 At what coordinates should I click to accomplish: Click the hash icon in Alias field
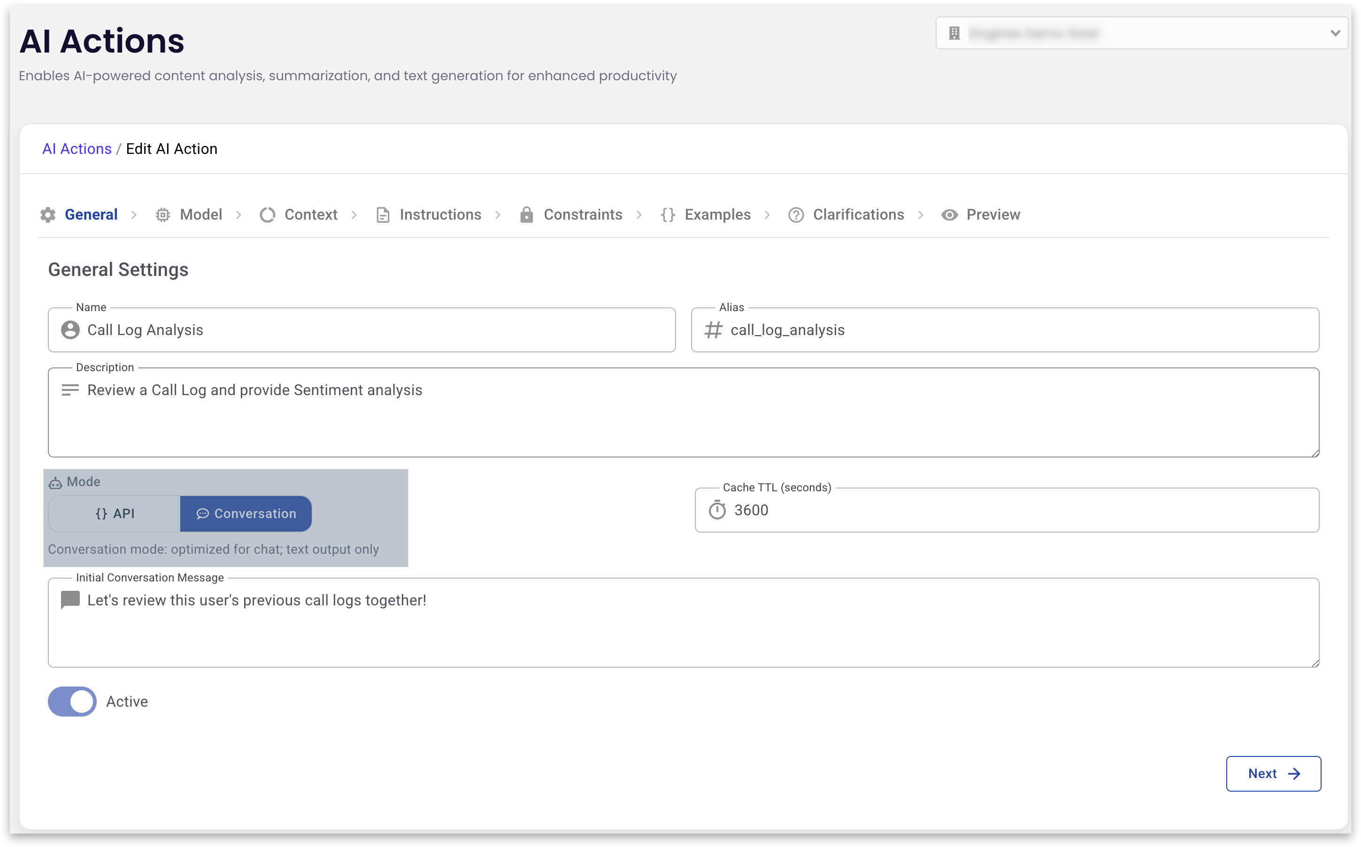[x=713, y=330]
